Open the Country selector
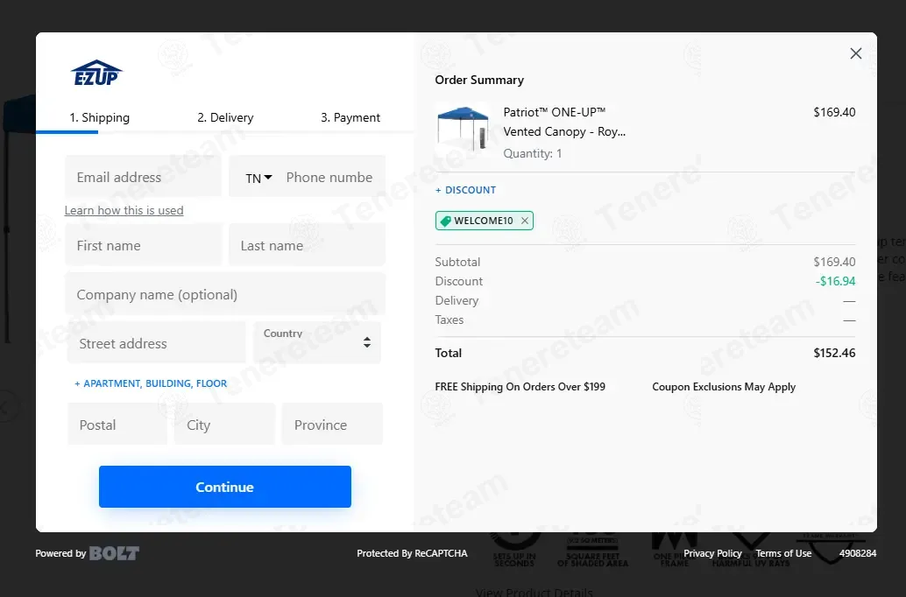This screenshot has width=906, height=597. [317, 342]
